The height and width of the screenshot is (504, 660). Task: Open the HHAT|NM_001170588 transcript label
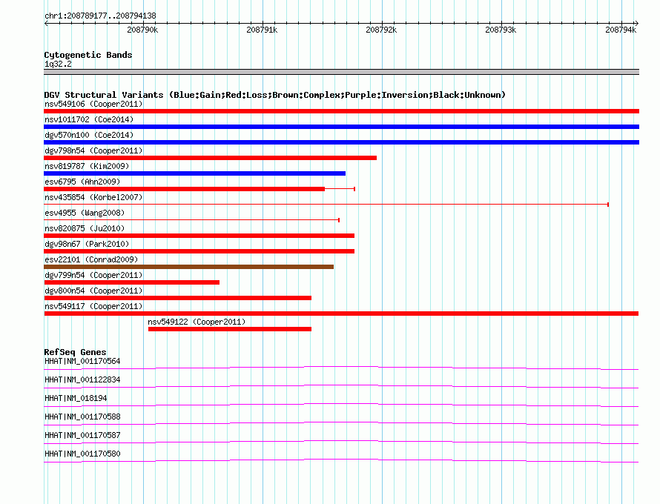pyautogui.click(x=82, y=417)
